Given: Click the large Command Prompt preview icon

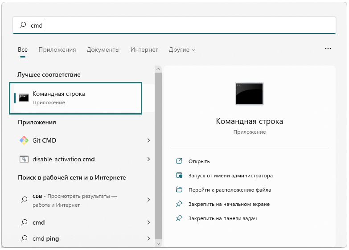Looking at the screenshot, I should click(249, 94).
